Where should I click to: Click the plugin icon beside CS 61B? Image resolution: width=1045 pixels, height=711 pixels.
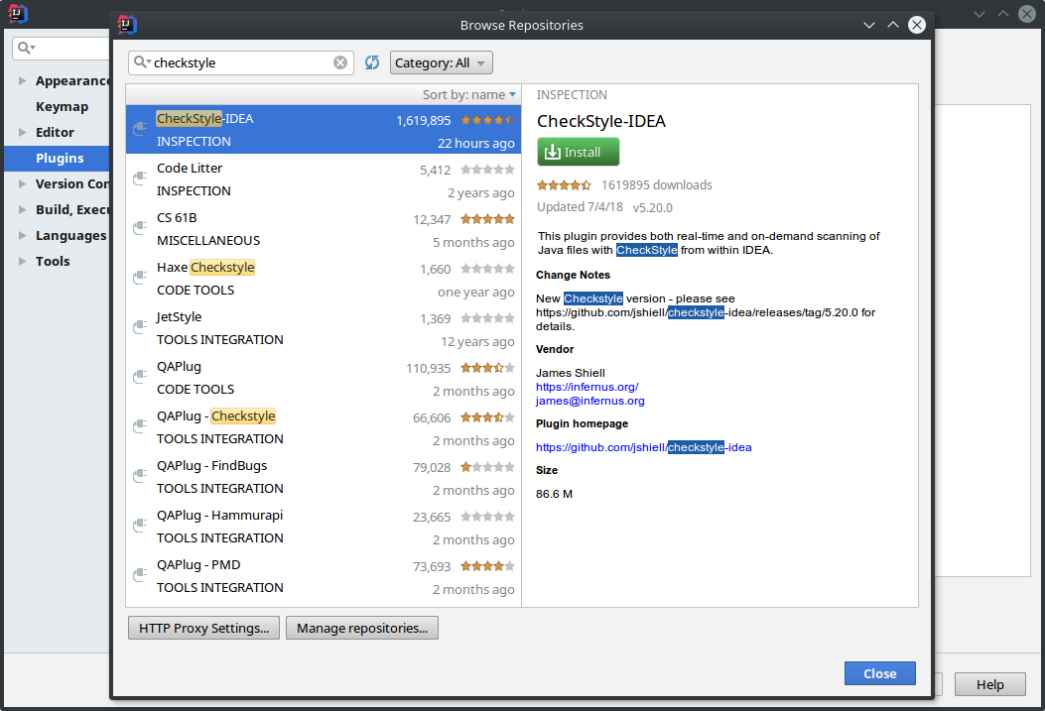coord(140,228)
